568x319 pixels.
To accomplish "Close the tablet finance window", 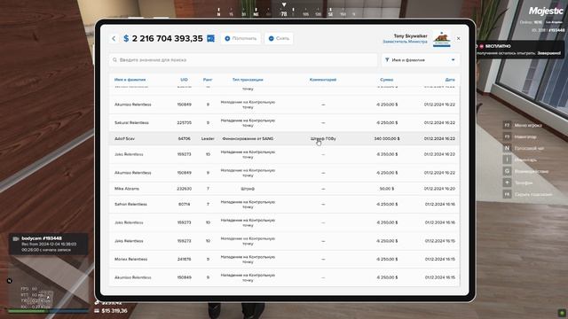I will point(458,38).
